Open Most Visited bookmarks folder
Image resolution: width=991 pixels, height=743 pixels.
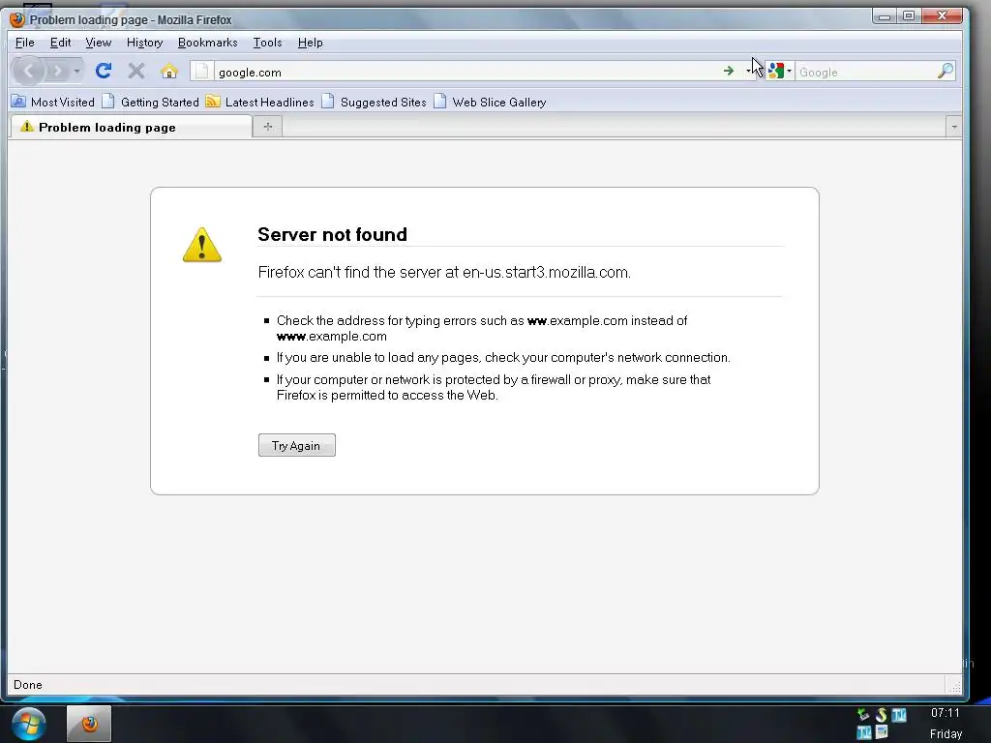tap(53, 102)
